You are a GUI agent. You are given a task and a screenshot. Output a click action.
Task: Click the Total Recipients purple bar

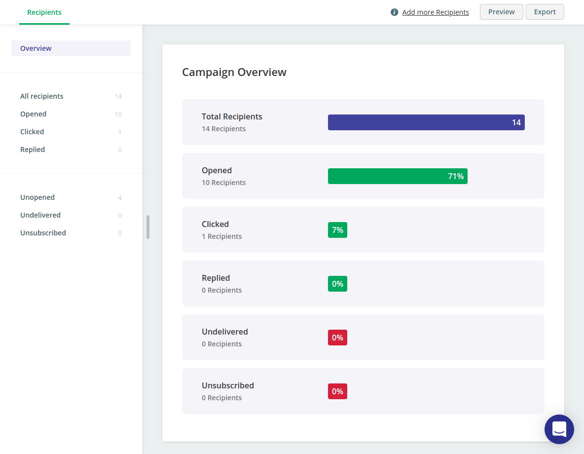coord(426,122)
